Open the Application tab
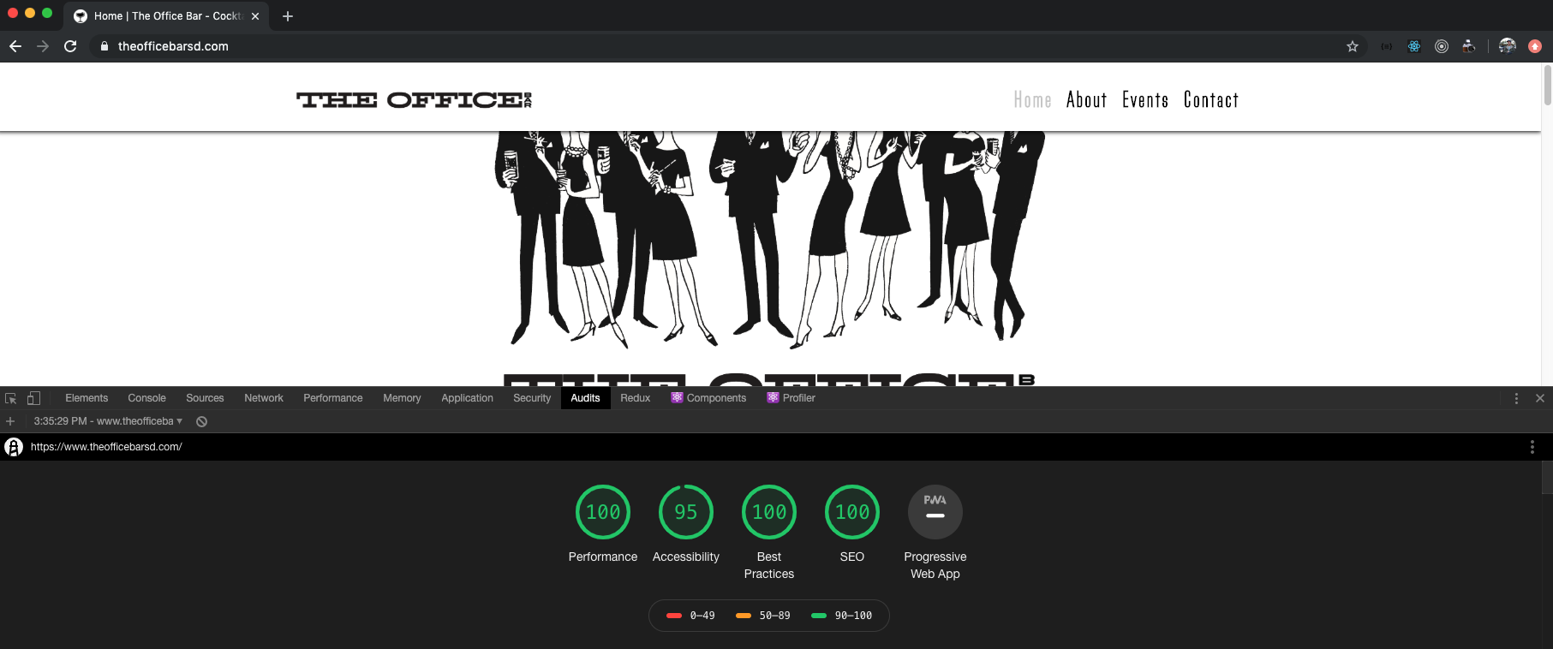The height and width of the screenshot is (649, 1553). pyautogui.click(x=467, y=398)
